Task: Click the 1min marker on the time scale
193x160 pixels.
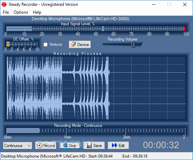Action: [x=68, y=137]
